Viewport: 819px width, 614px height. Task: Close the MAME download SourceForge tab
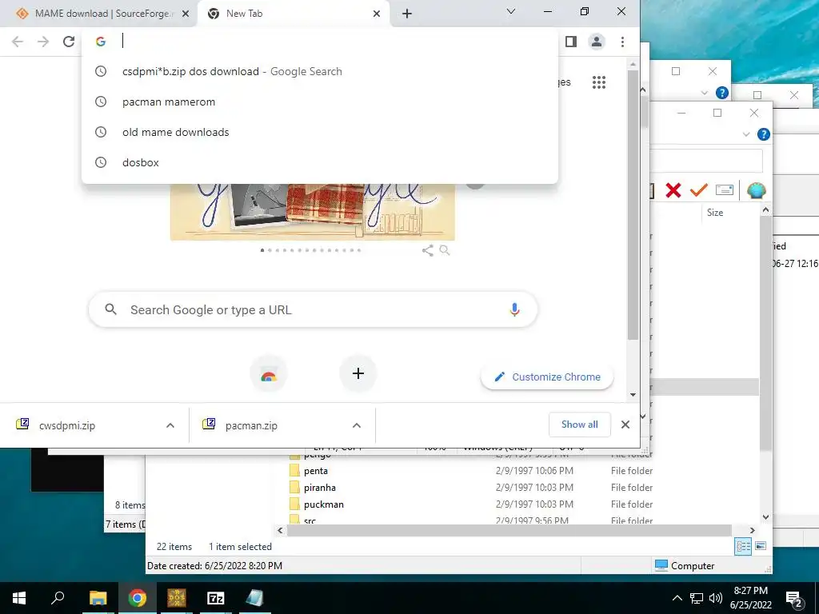(x=186, y=14)
